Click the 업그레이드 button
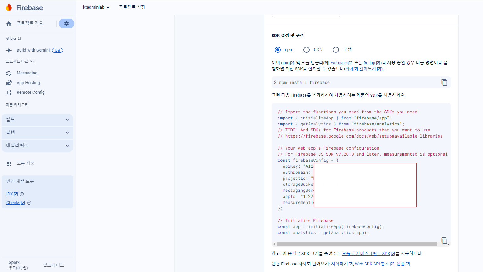 point(53,265)
